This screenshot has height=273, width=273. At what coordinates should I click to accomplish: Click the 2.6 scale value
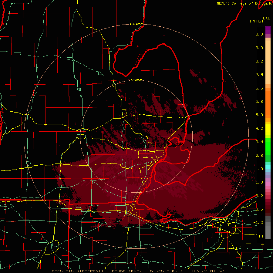[259, 156]
